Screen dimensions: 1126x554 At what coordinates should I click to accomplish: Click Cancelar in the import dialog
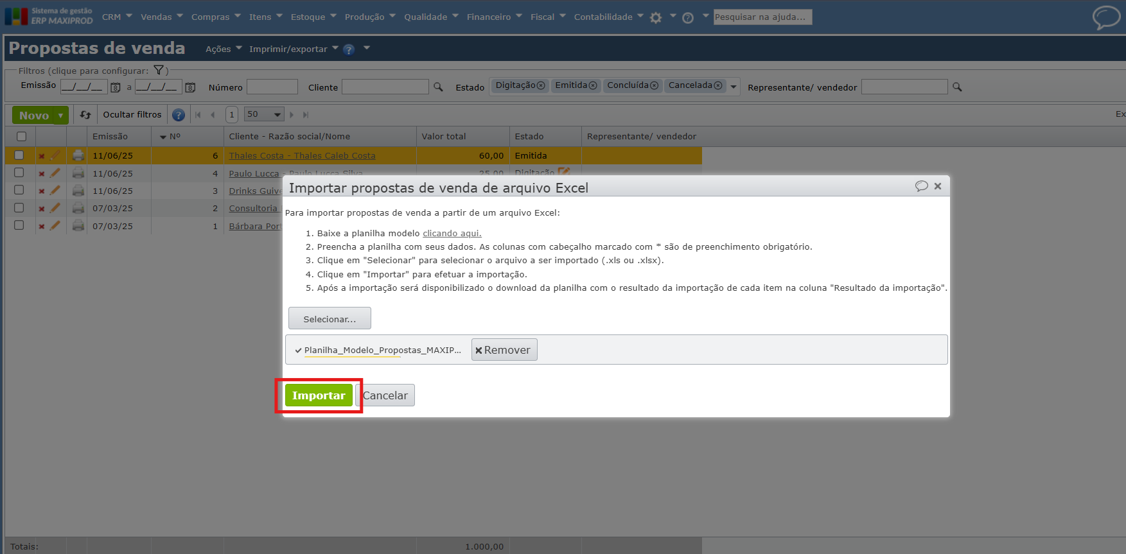[385, 395]
